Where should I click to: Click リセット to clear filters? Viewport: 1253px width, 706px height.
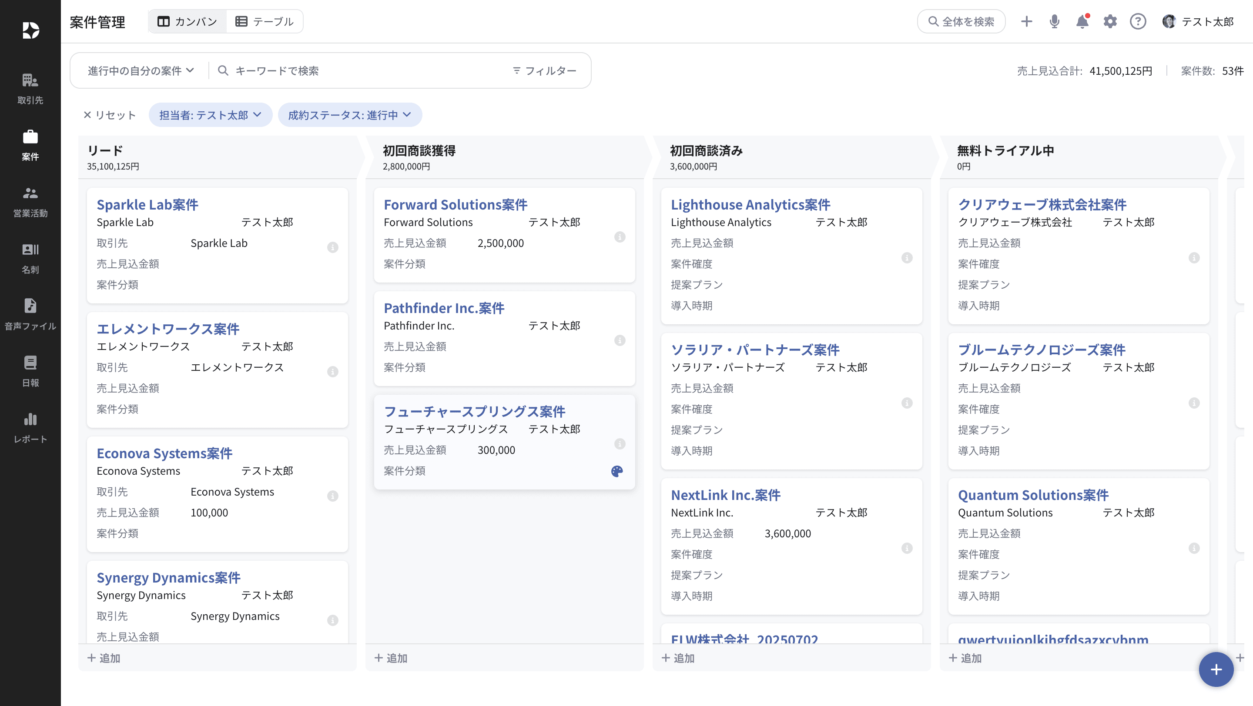(110, 115)
